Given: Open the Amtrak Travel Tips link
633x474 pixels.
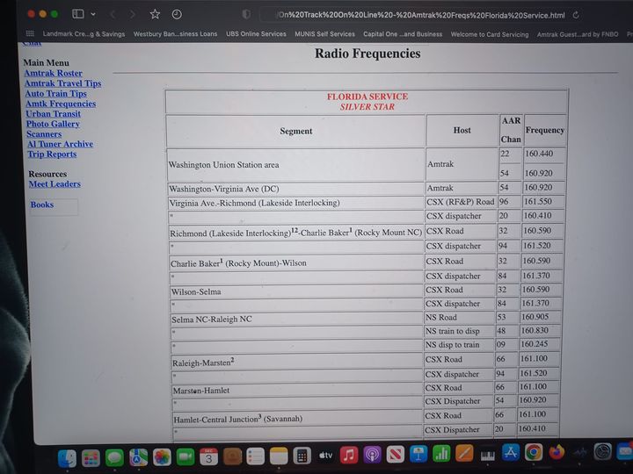Looking at the screenshot, I should pos(63,83).
